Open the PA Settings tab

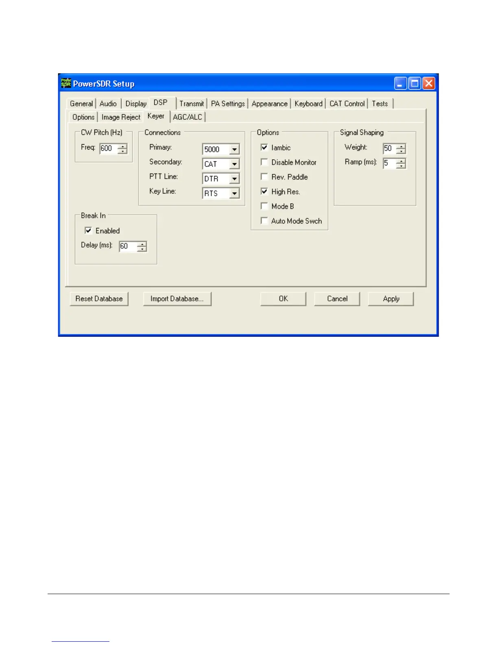coord(228,104)
